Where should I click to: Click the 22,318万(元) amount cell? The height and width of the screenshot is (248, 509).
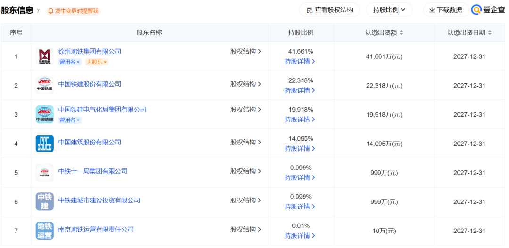point(384,86)
